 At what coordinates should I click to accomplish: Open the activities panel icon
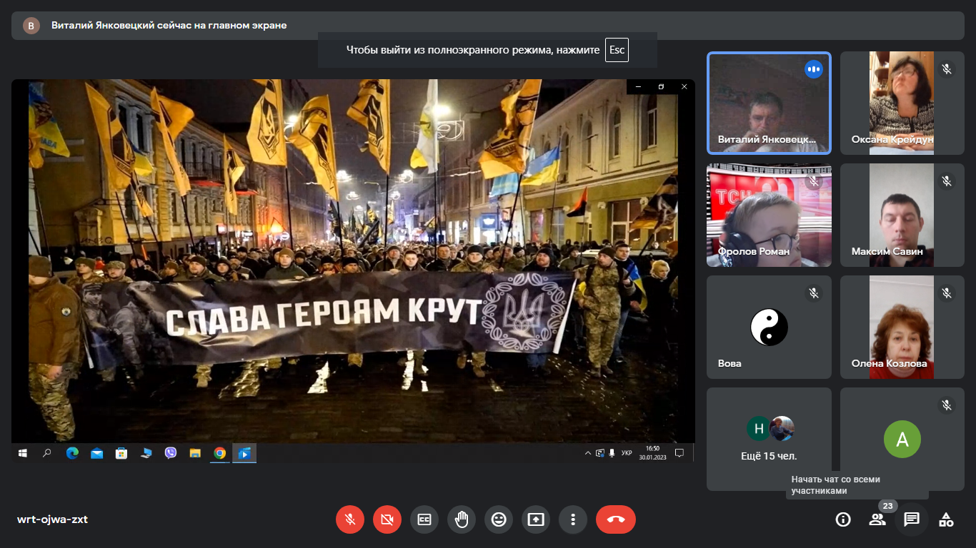click(x=946, y=519)
